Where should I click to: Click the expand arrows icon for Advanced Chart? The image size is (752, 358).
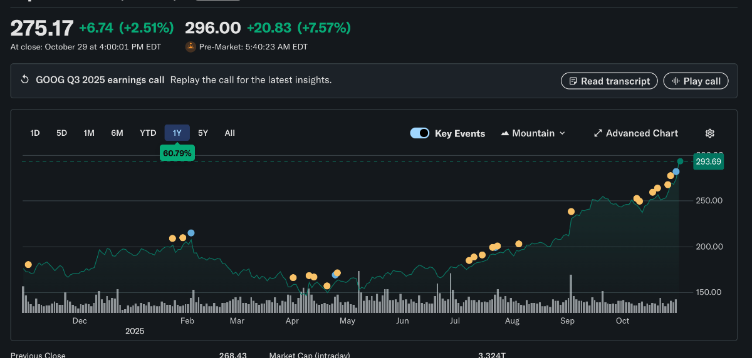tap(598, 133)
